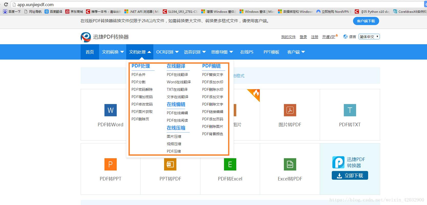Image resolution: width=427 pixels, height=205 pixels.
Task: Click the 图片转PDF red icon
Action: click(x=290, y=110)
